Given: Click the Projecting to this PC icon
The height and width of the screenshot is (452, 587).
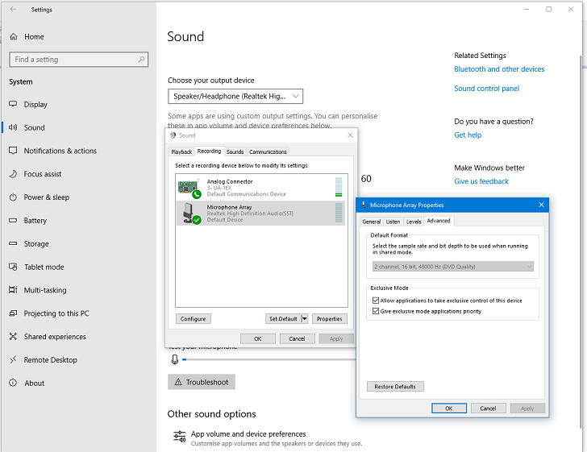Looking at the screenshot, I should 13,313.
